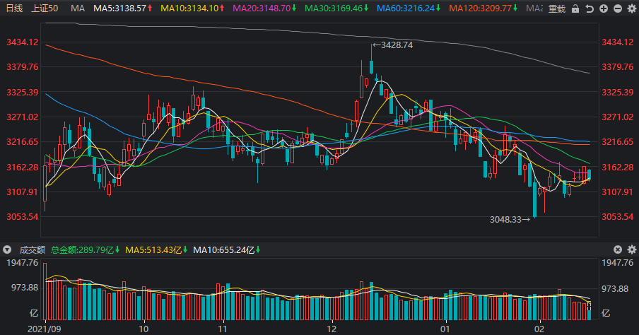Click the 成交额 indicator tab label
The height and width of the screenshot is (335, 639).
33,249
